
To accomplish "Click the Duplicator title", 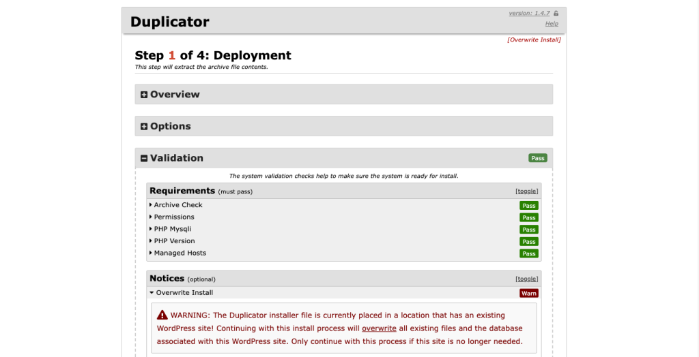I will point(170,21).
